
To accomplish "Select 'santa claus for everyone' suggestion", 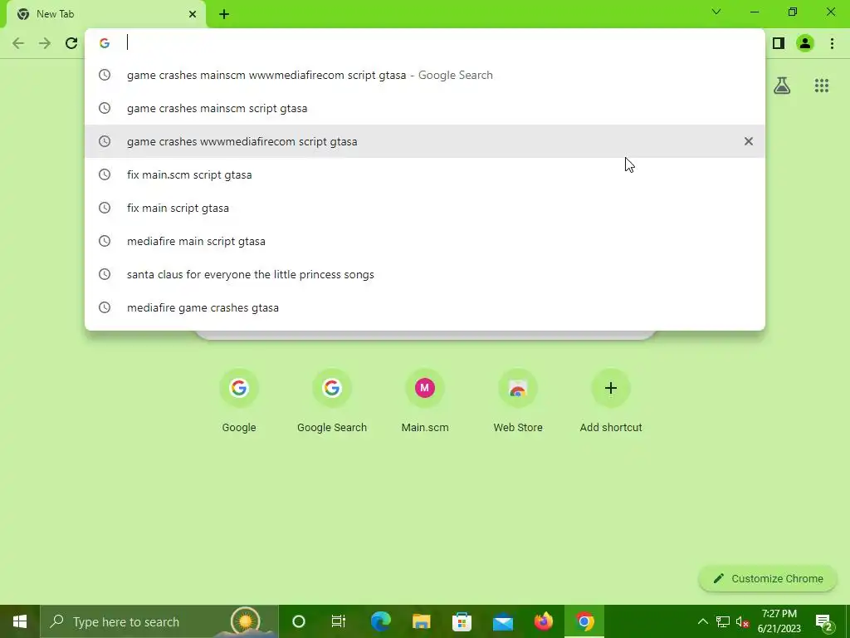I will [424, 274].
